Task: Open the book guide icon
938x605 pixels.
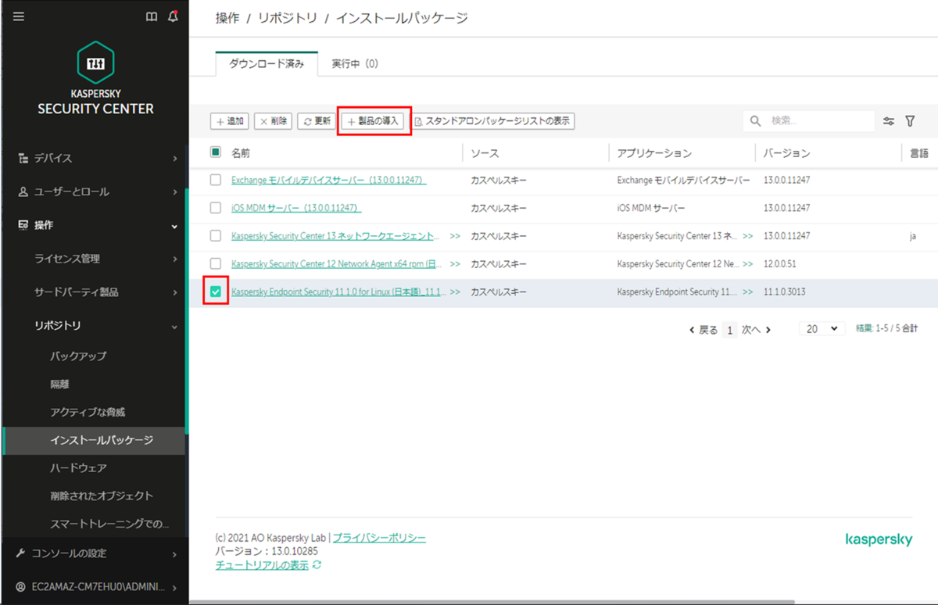Action: pos(152,16)
